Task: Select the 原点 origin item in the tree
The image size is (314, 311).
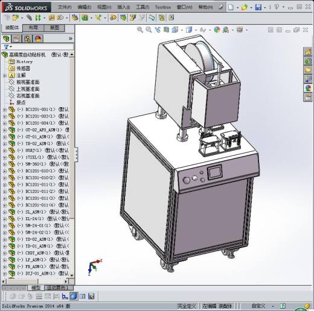Action: (21, 103)
